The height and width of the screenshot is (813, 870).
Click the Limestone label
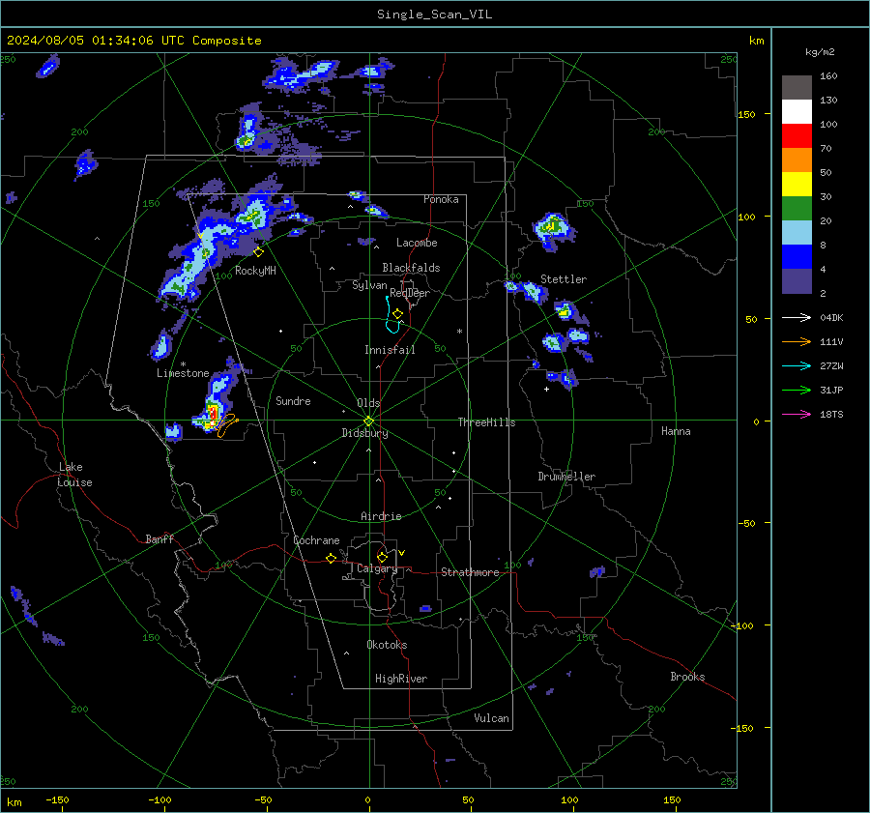[183, 373]
